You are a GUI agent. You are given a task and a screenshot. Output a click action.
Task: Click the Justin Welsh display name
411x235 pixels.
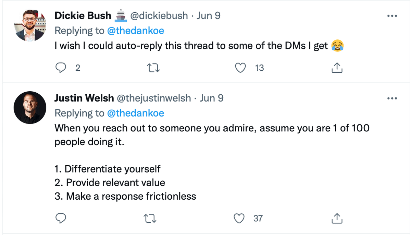coord(84,98)
